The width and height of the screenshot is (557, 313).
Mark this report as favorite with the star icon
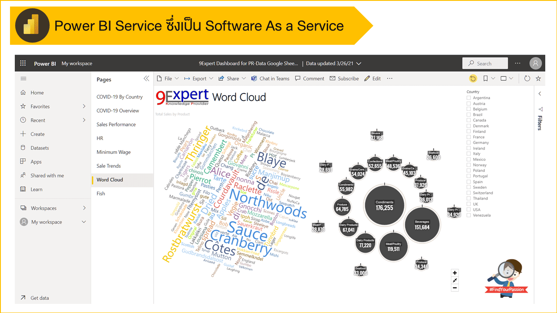coord(538,78)
